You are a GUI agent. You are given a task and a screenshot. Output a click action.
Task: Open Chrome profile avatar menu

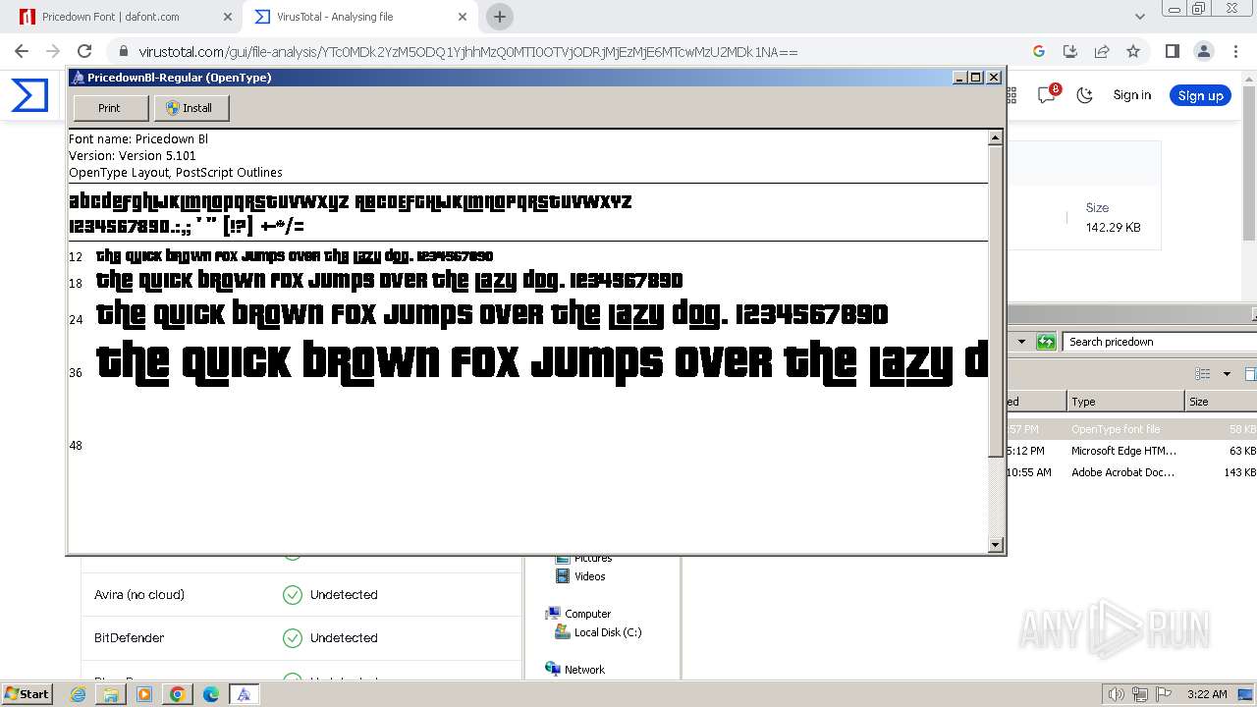pos(1203,52)
